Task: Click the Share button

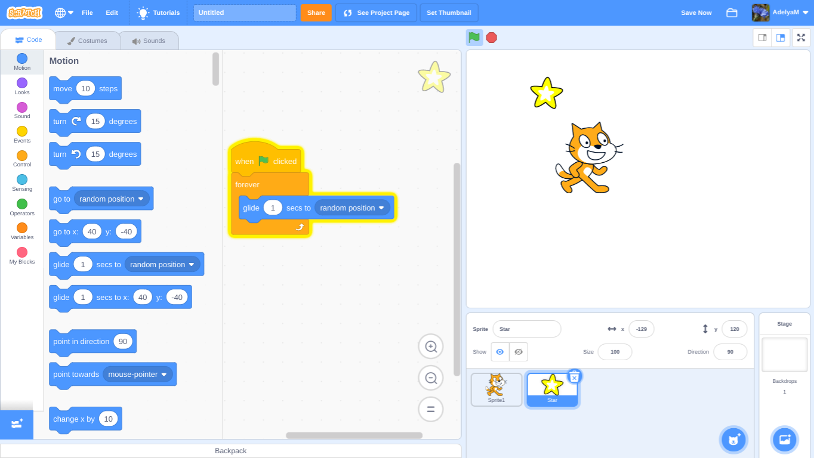Action: pos(316,13)
